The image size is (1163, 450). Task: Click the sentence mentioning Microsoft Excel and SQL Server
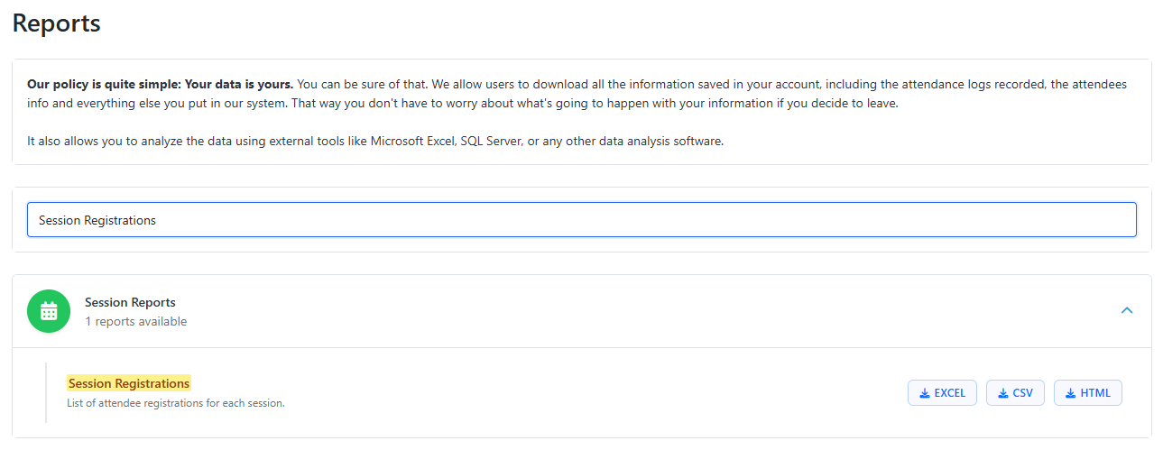pos(375,142)
